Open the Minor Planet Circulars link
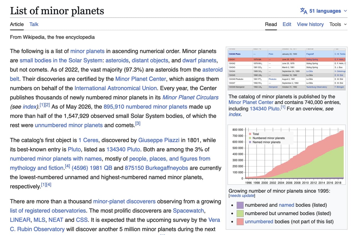This screenshot has height=235, width=355. (190, 97)
